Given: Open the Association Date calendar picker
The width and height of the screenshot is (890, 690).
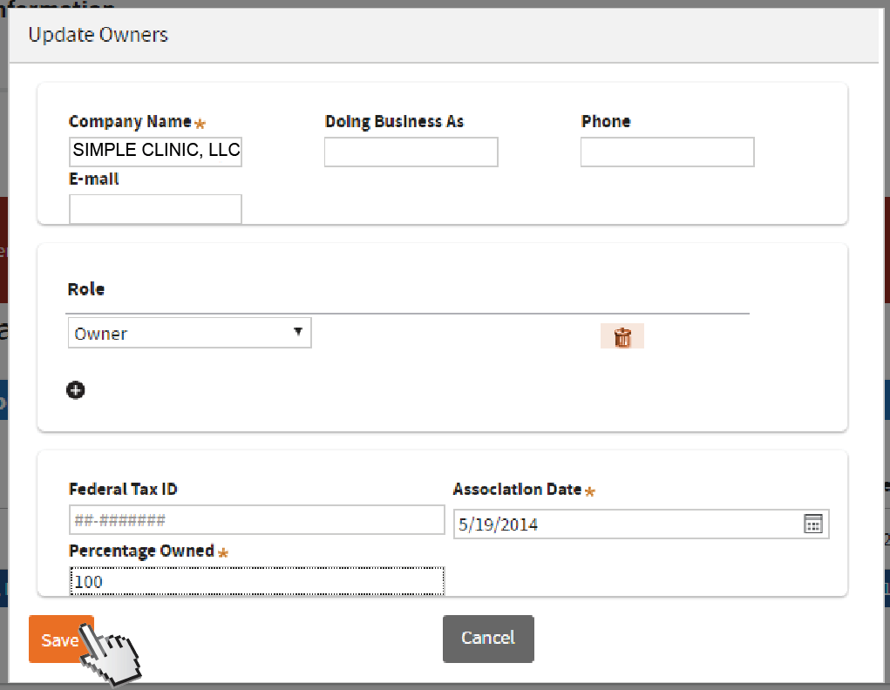Looking at the screenshot, I should [x=812, y=524].
